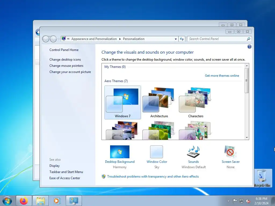Click the back window's Back button
This screenshot has height=206, width=275.
pyautogui.click(x=38, y=32)
